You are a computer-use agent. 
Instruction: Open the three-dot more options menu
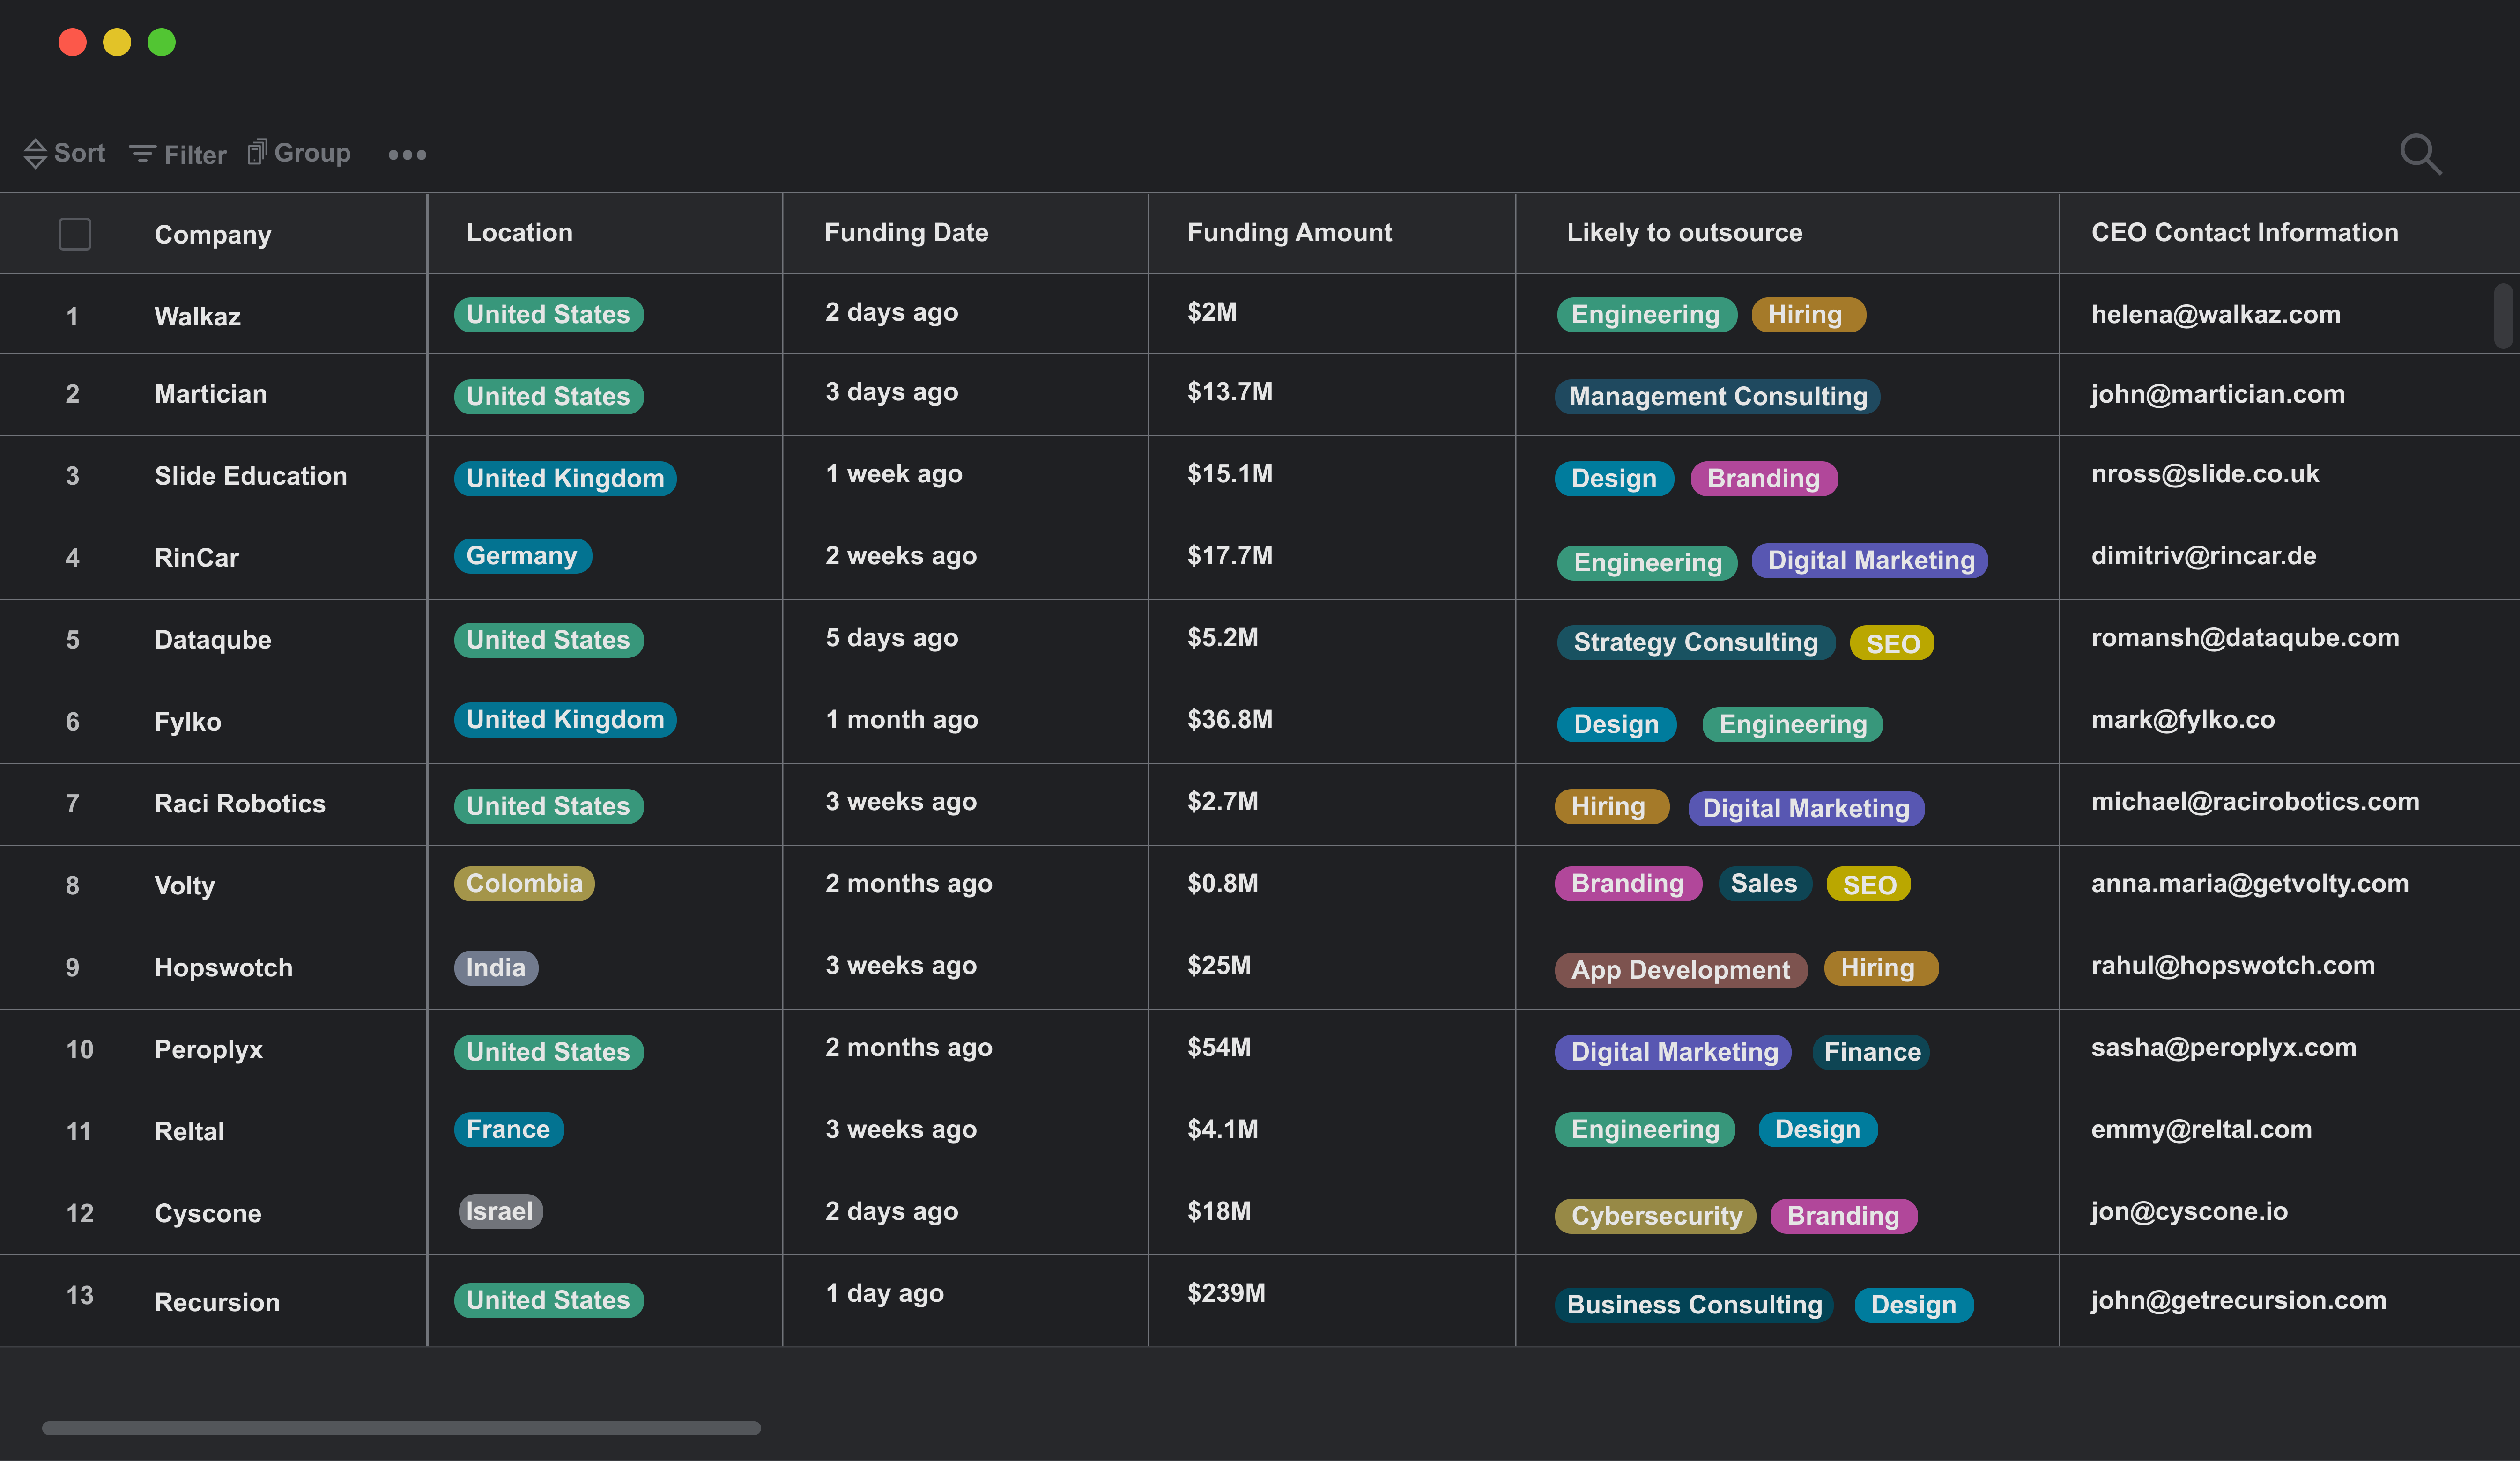(x=407, y=155)
